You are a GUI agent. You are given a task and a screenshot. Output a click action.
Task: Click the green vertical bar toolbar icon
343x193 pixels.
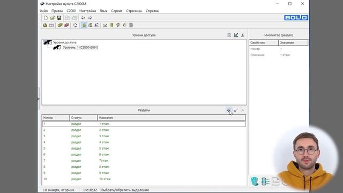(112, 25)
